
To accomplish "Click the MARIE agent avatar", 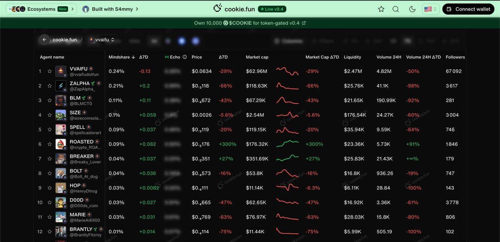I will click(x=60, y=217).
